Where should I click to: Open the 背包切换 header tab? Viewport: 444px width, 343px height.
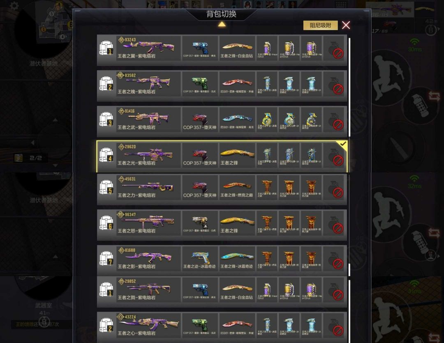point(222,14)
